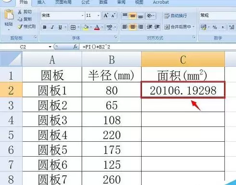Screen dimensions: 236x185
Task: Open the borders dropdown arrow
Action: (79, 27)
